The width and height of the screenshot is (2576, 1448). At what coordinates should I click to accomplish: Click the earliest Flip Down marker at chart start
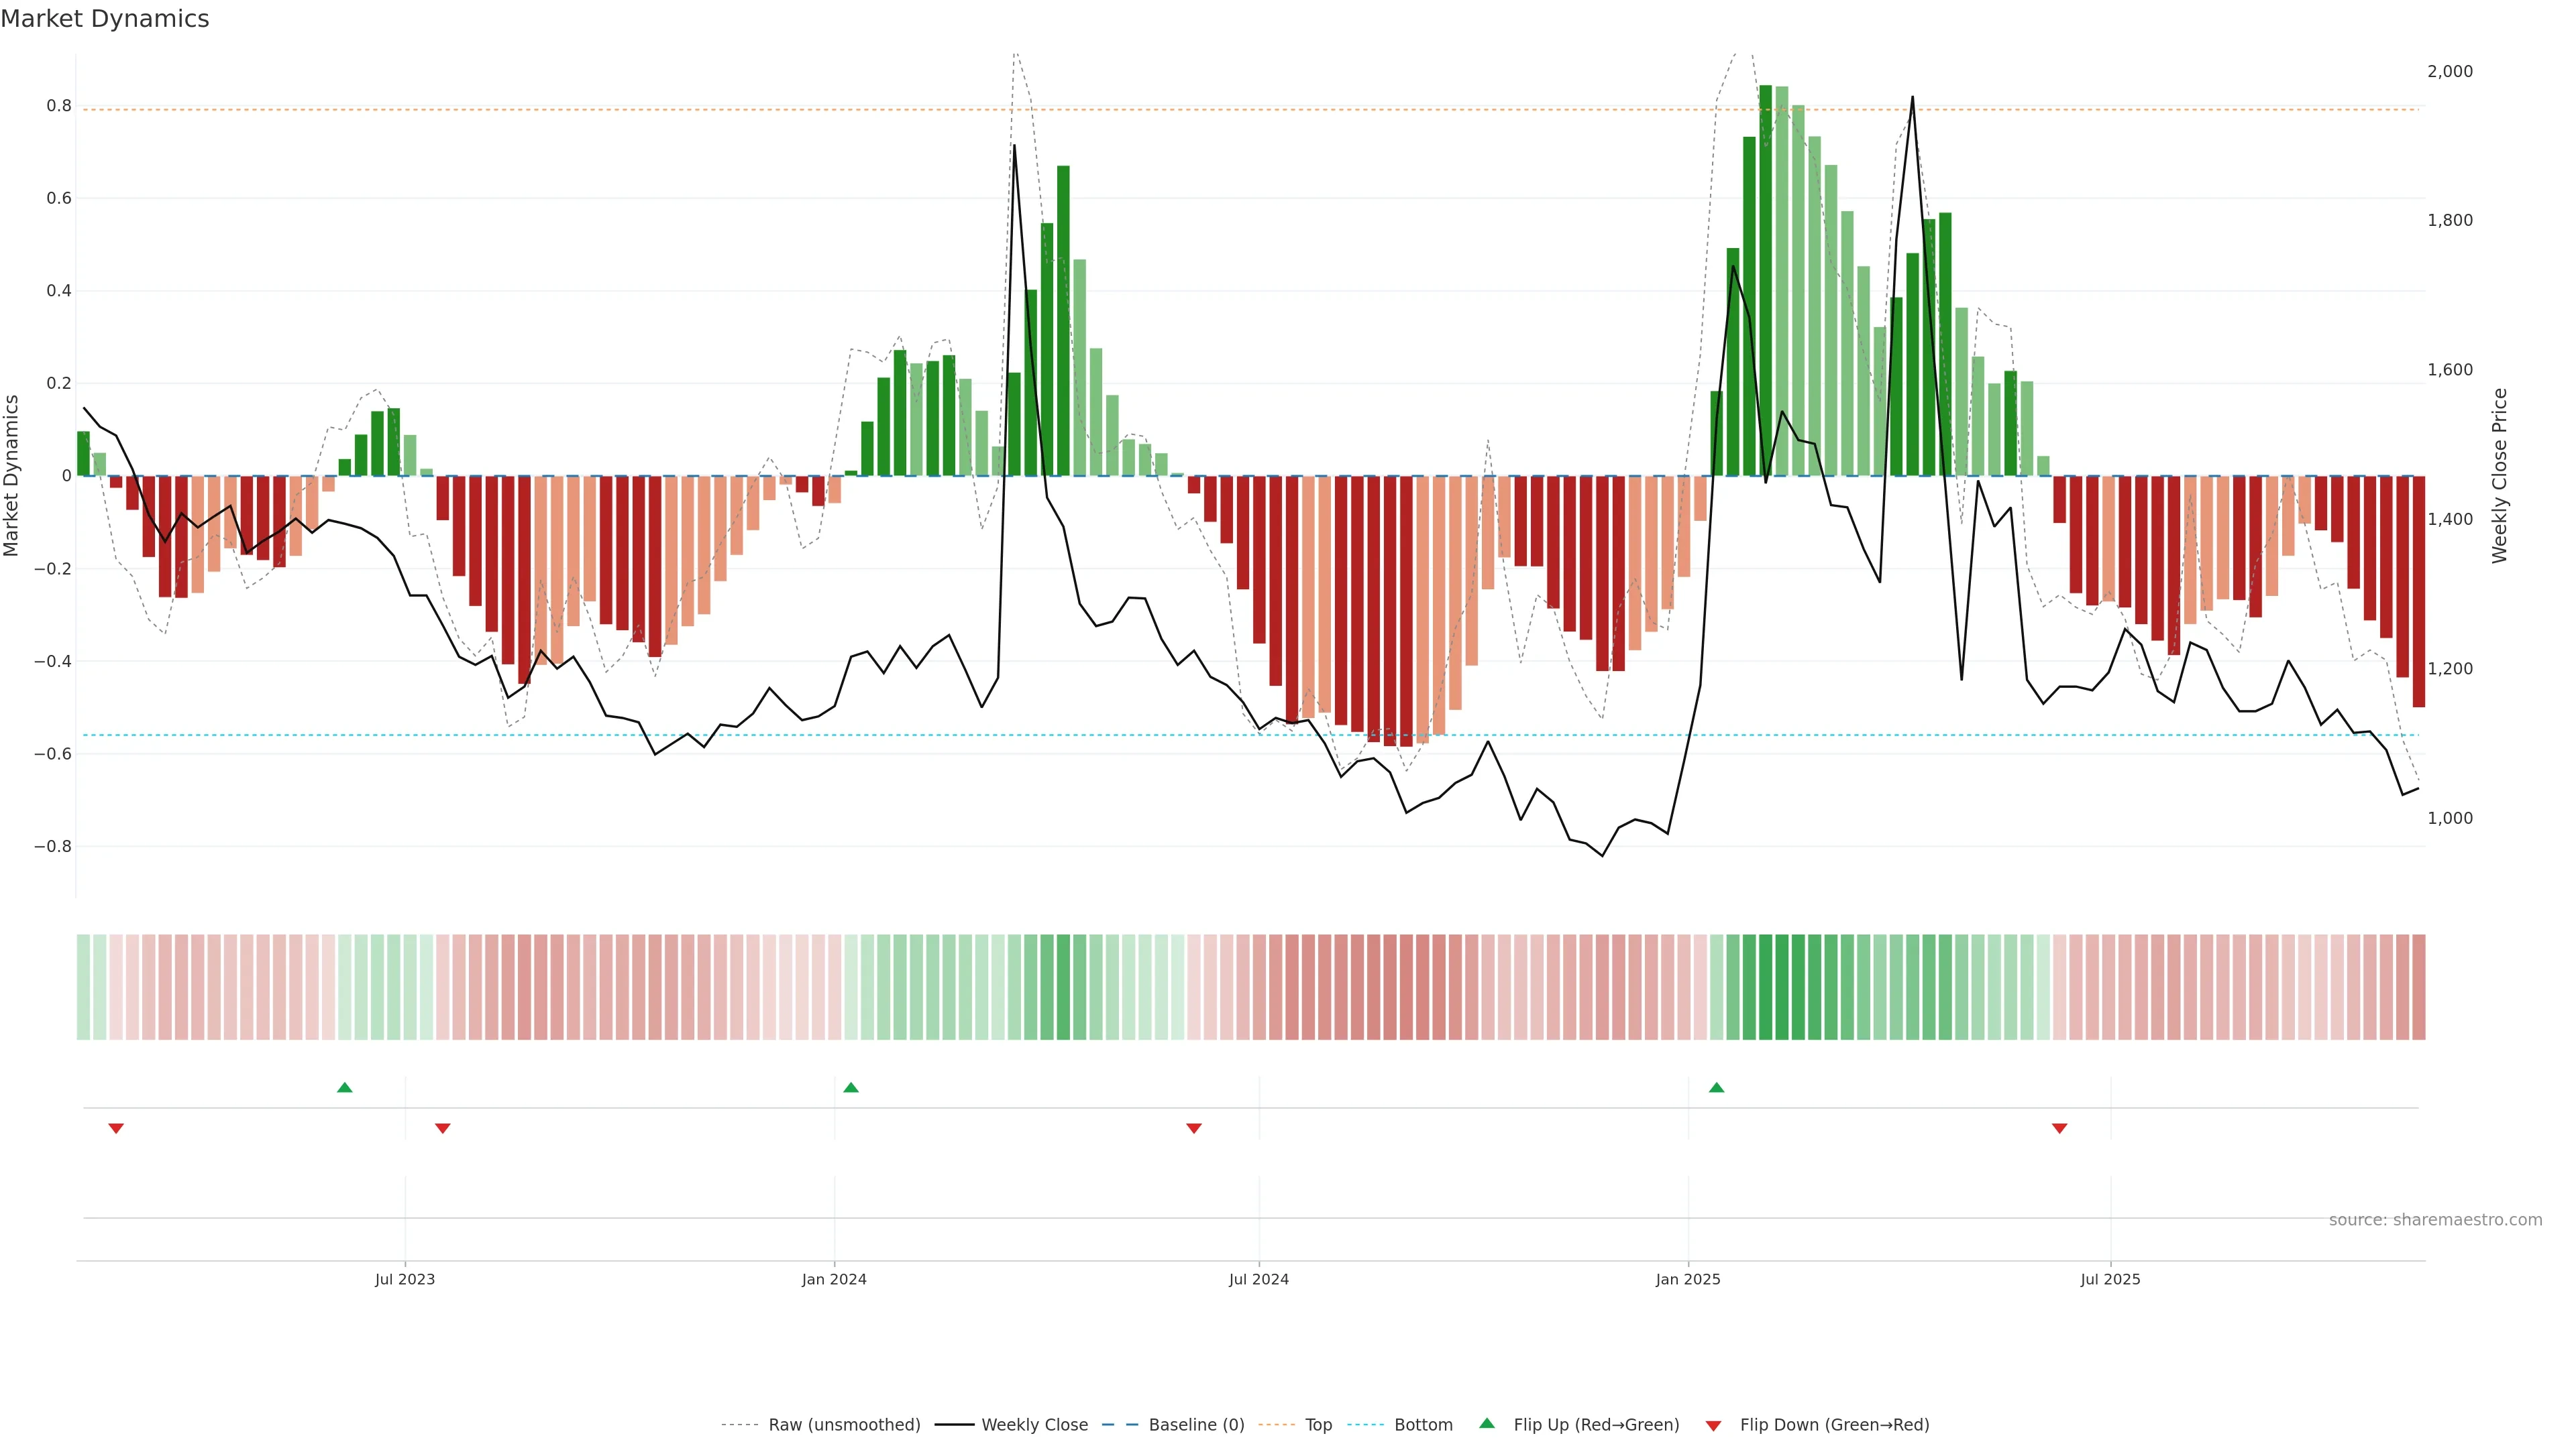point(116,1128)
